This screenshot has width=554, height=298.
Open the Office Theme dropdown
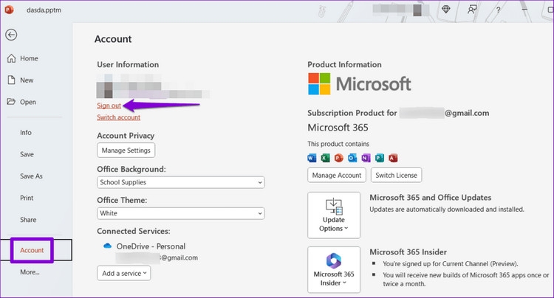(x=180, y=213)
